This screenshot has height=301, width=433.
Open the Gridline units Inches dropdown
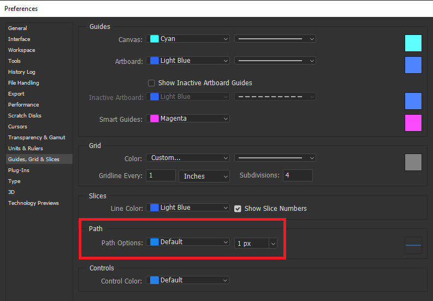point(204,176)
